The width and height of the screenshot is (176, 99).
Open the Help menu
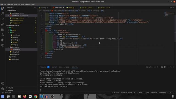[33, 5]
